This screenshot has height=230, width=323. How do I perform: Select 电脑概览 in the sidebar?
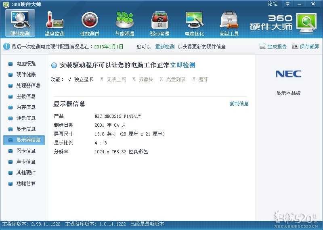pyautogui.click(x=24, y=64)
